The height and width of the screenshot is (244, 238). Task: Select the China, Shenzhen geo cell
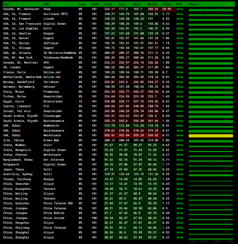point(16,184)
